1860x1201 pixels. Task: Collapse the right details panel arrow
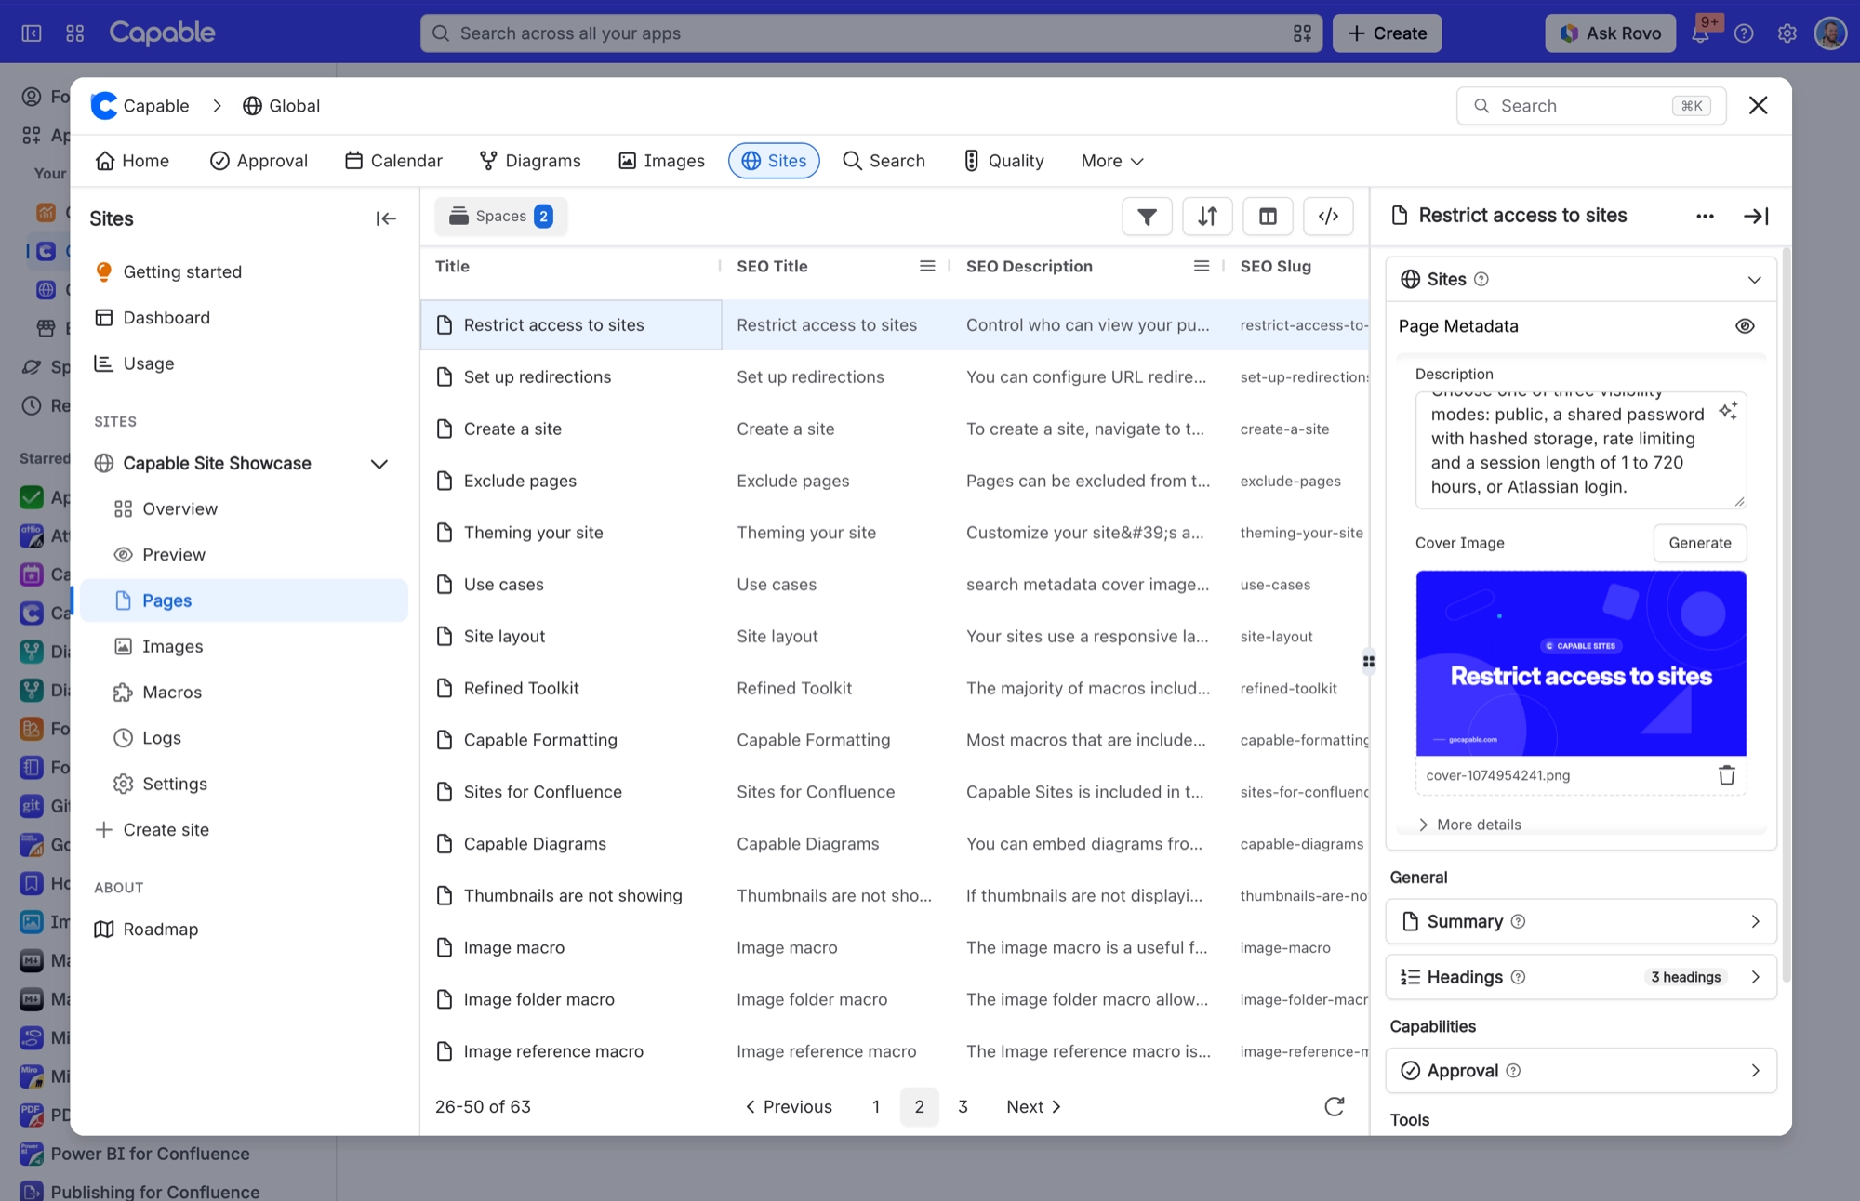click(1756, 216)
